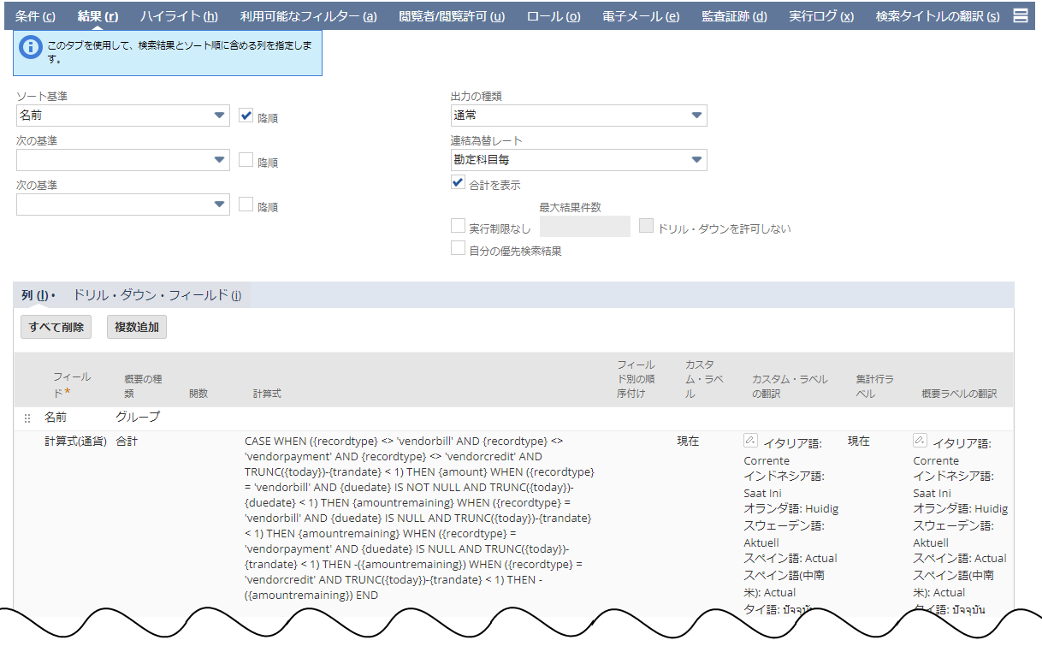The image size is (1042, 652).
Task: Switch to 電子メール tab
Action: pyautogui.click(x=641, y=16)
